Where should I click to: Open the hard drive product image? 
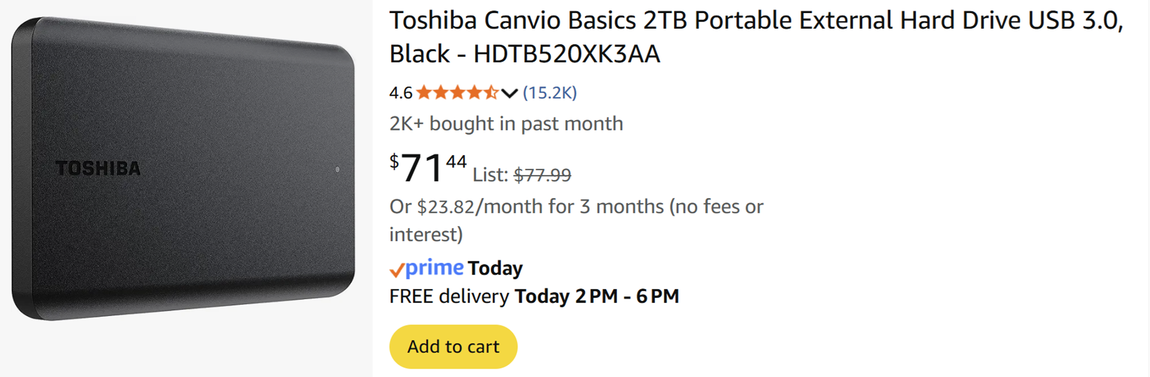click(183, 169)
